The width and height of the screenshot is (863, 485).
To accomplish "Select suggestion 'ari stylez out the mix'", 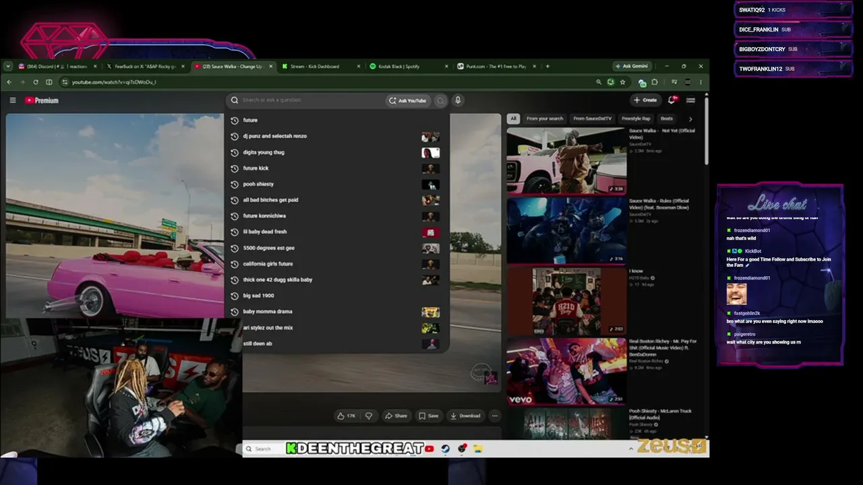I will point(337,327).
